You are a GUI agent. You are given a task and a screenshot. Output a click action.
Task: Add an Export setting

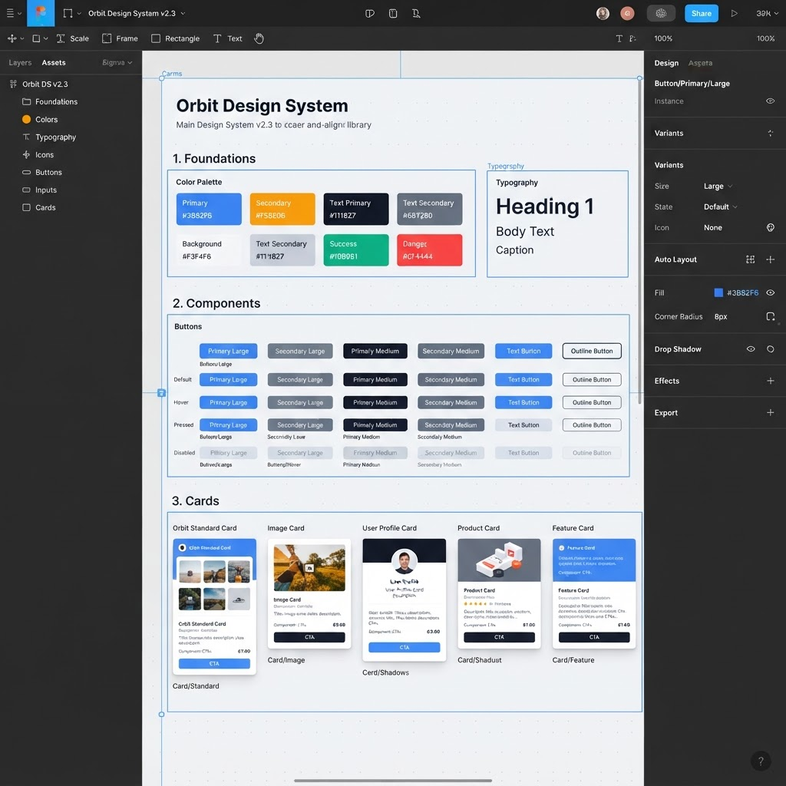[770, 412]
